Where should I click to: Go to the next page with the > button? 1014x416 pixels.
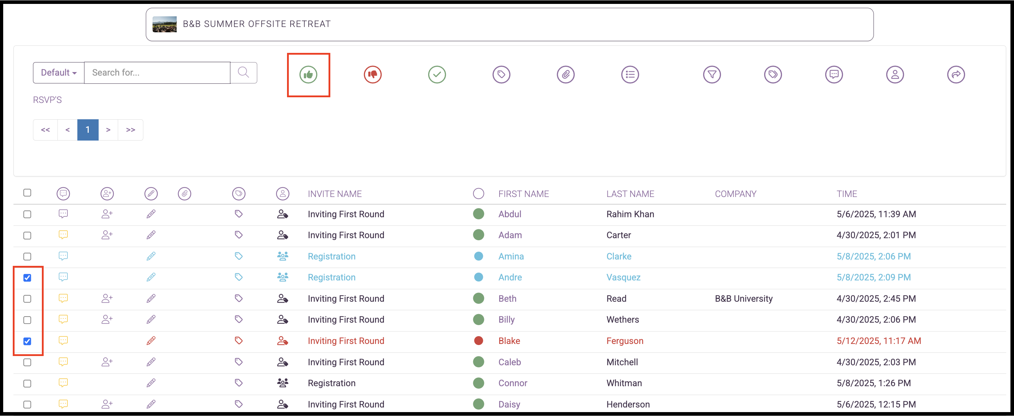pyautogui.click(x=108, y=130)
